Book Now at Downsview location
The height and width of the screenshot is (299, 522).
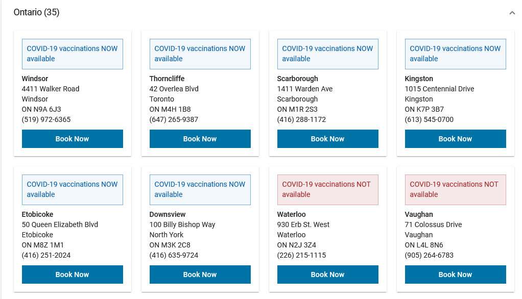point(200,275)
